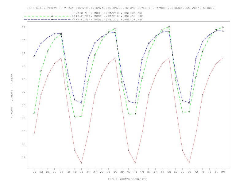
Task: Click the y-axis tick label 69
Action: (x=24, y=105)
